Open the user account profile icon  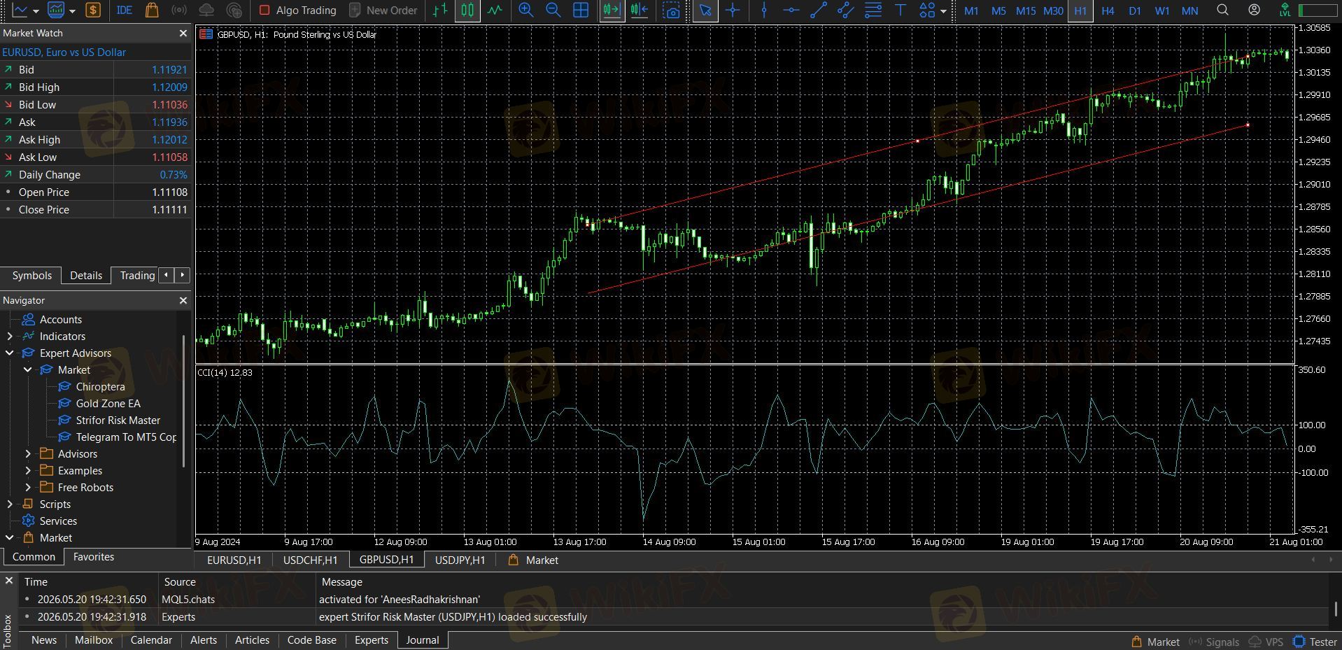(1255, 10)
